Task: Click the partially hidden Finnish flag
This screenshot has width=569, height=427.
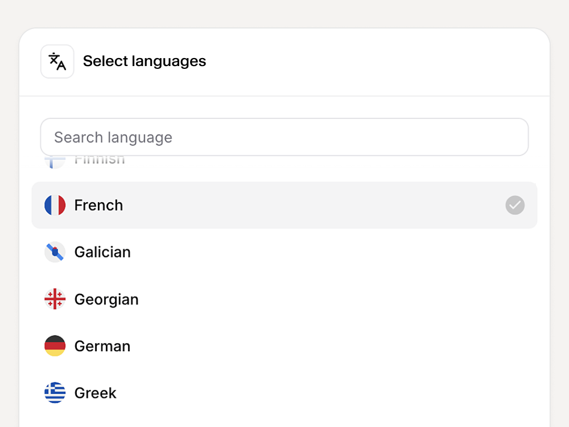Action: coord(55,161)
